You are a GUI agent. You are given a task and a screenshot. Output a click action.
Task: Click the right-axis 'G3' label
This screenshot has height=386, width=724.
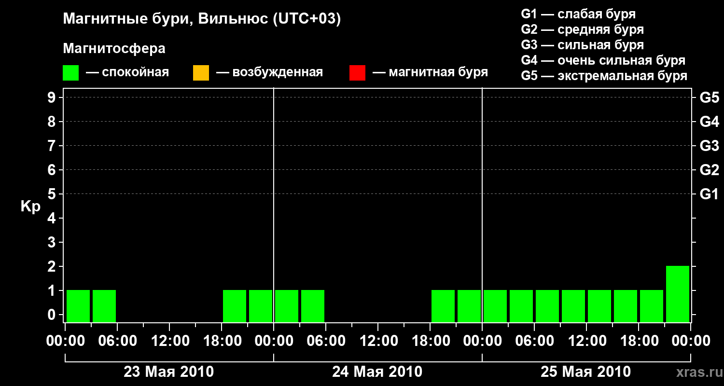tap(710, 146)
